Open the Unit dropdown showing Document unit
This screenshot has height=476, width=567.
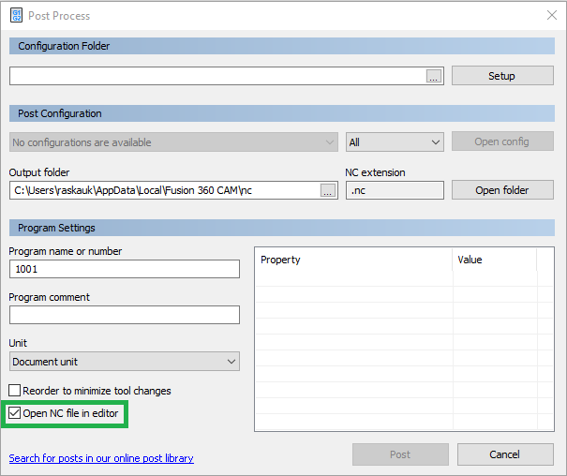click(x=125, y=362)
